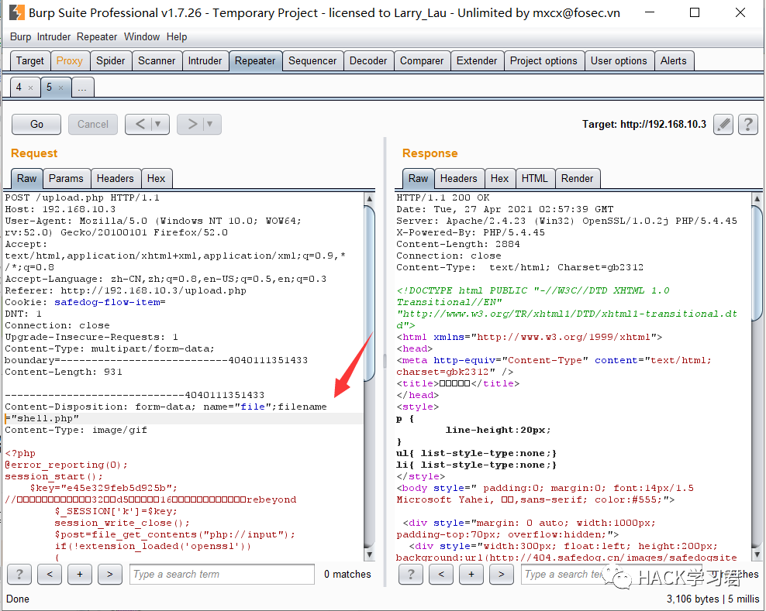
Task: Click the Burp Suite logo icon
Action: point(16,12)
